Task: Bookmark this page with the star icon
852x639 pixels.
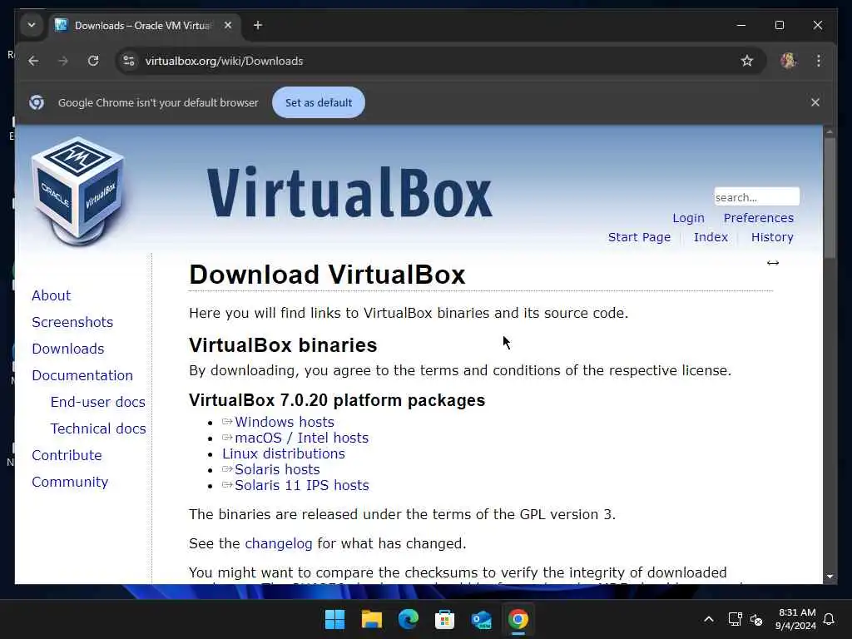Action: tap(747, 61)
